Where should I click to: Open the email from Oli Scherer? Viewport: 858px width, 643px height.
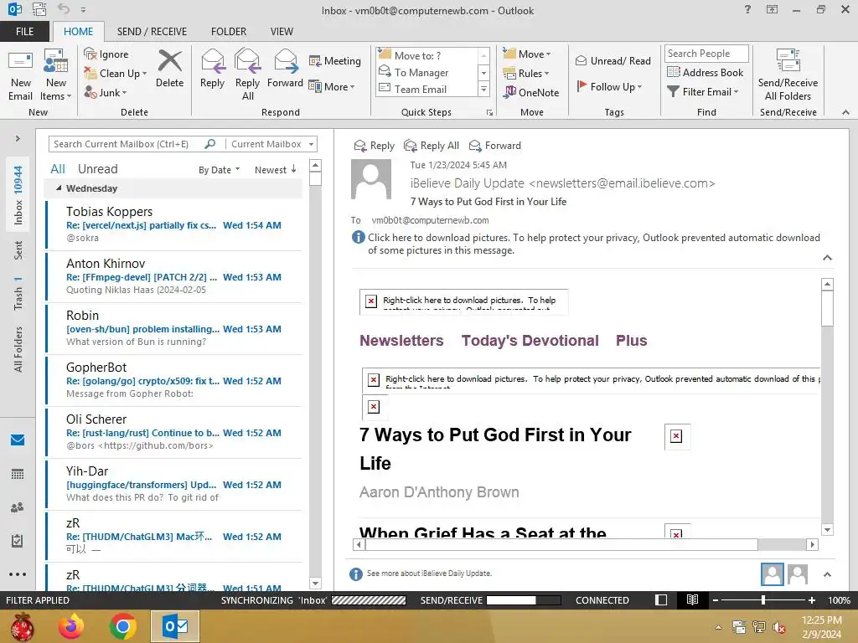coord(174,432)
